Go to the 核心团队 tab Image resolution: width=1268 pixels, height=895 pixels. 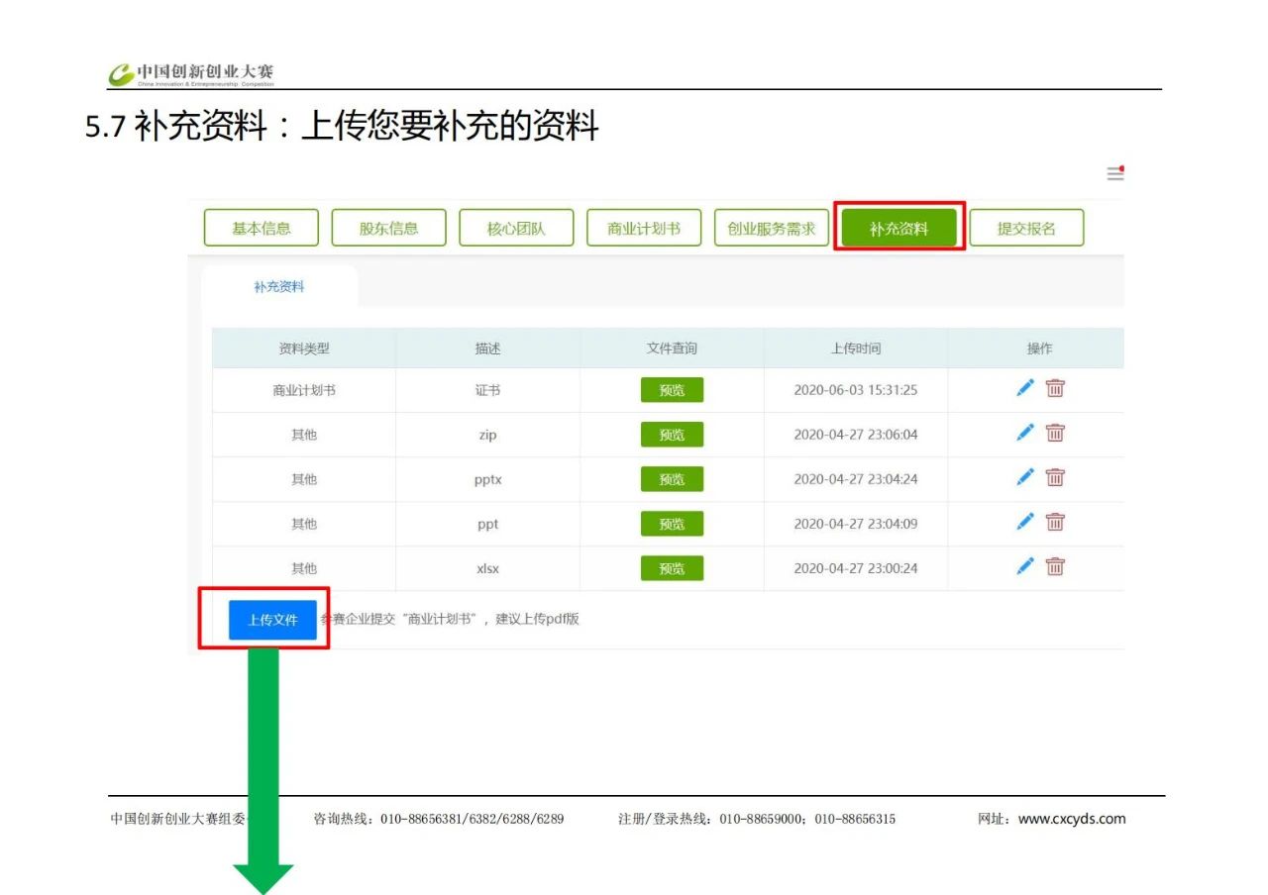516,229
